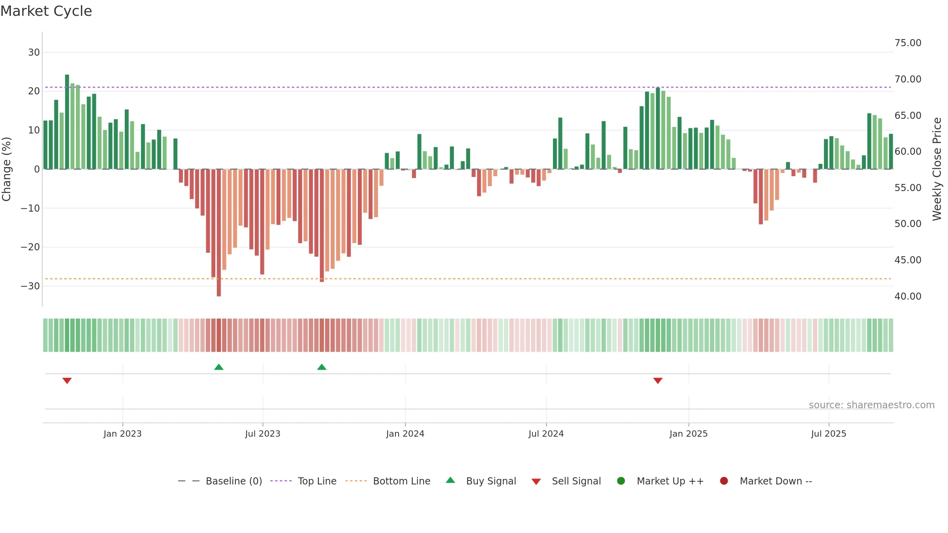Click the 30 tick on the left axis
948x533 pixels.
(34, 53)
